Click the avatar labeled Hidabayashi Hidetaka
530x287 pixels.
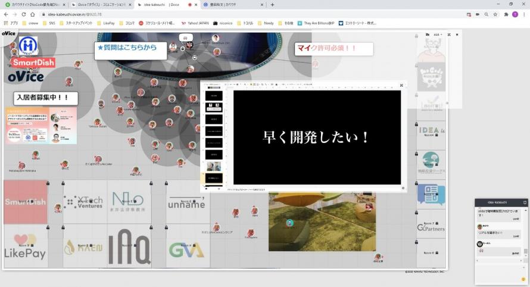click(22, 166)
